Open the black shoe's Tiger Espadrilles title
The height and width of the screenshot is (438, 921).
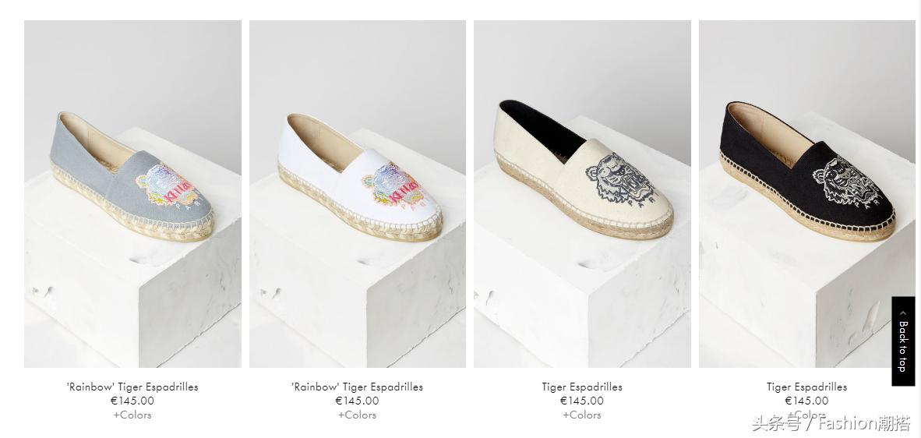click(806, 387)
